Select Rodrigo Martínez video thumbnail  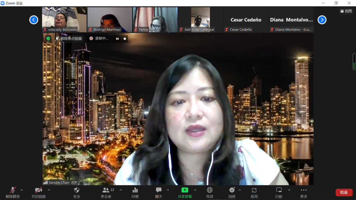click(x=110, y=20)
